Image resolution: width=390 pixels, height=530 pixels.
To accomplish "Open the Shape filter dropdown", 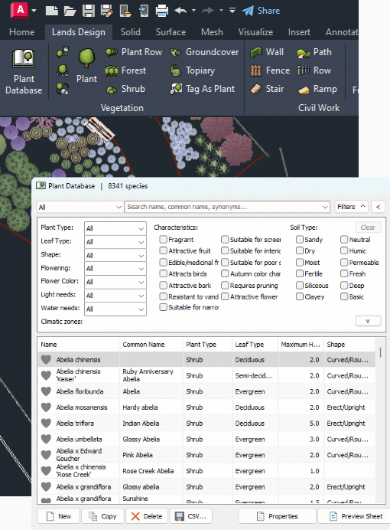I will click(x=115, y=256).
